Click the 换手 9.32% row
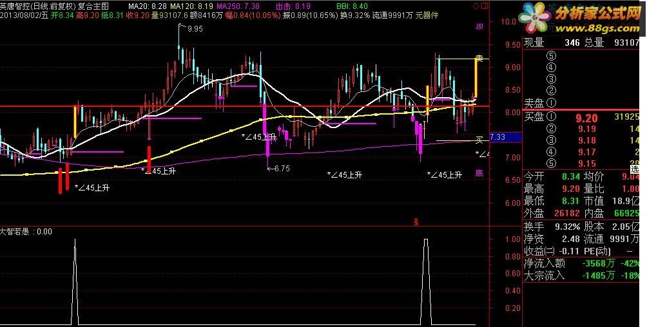Image resolution: width=647 pixels, height=327 pixels. tap(552, 227)
